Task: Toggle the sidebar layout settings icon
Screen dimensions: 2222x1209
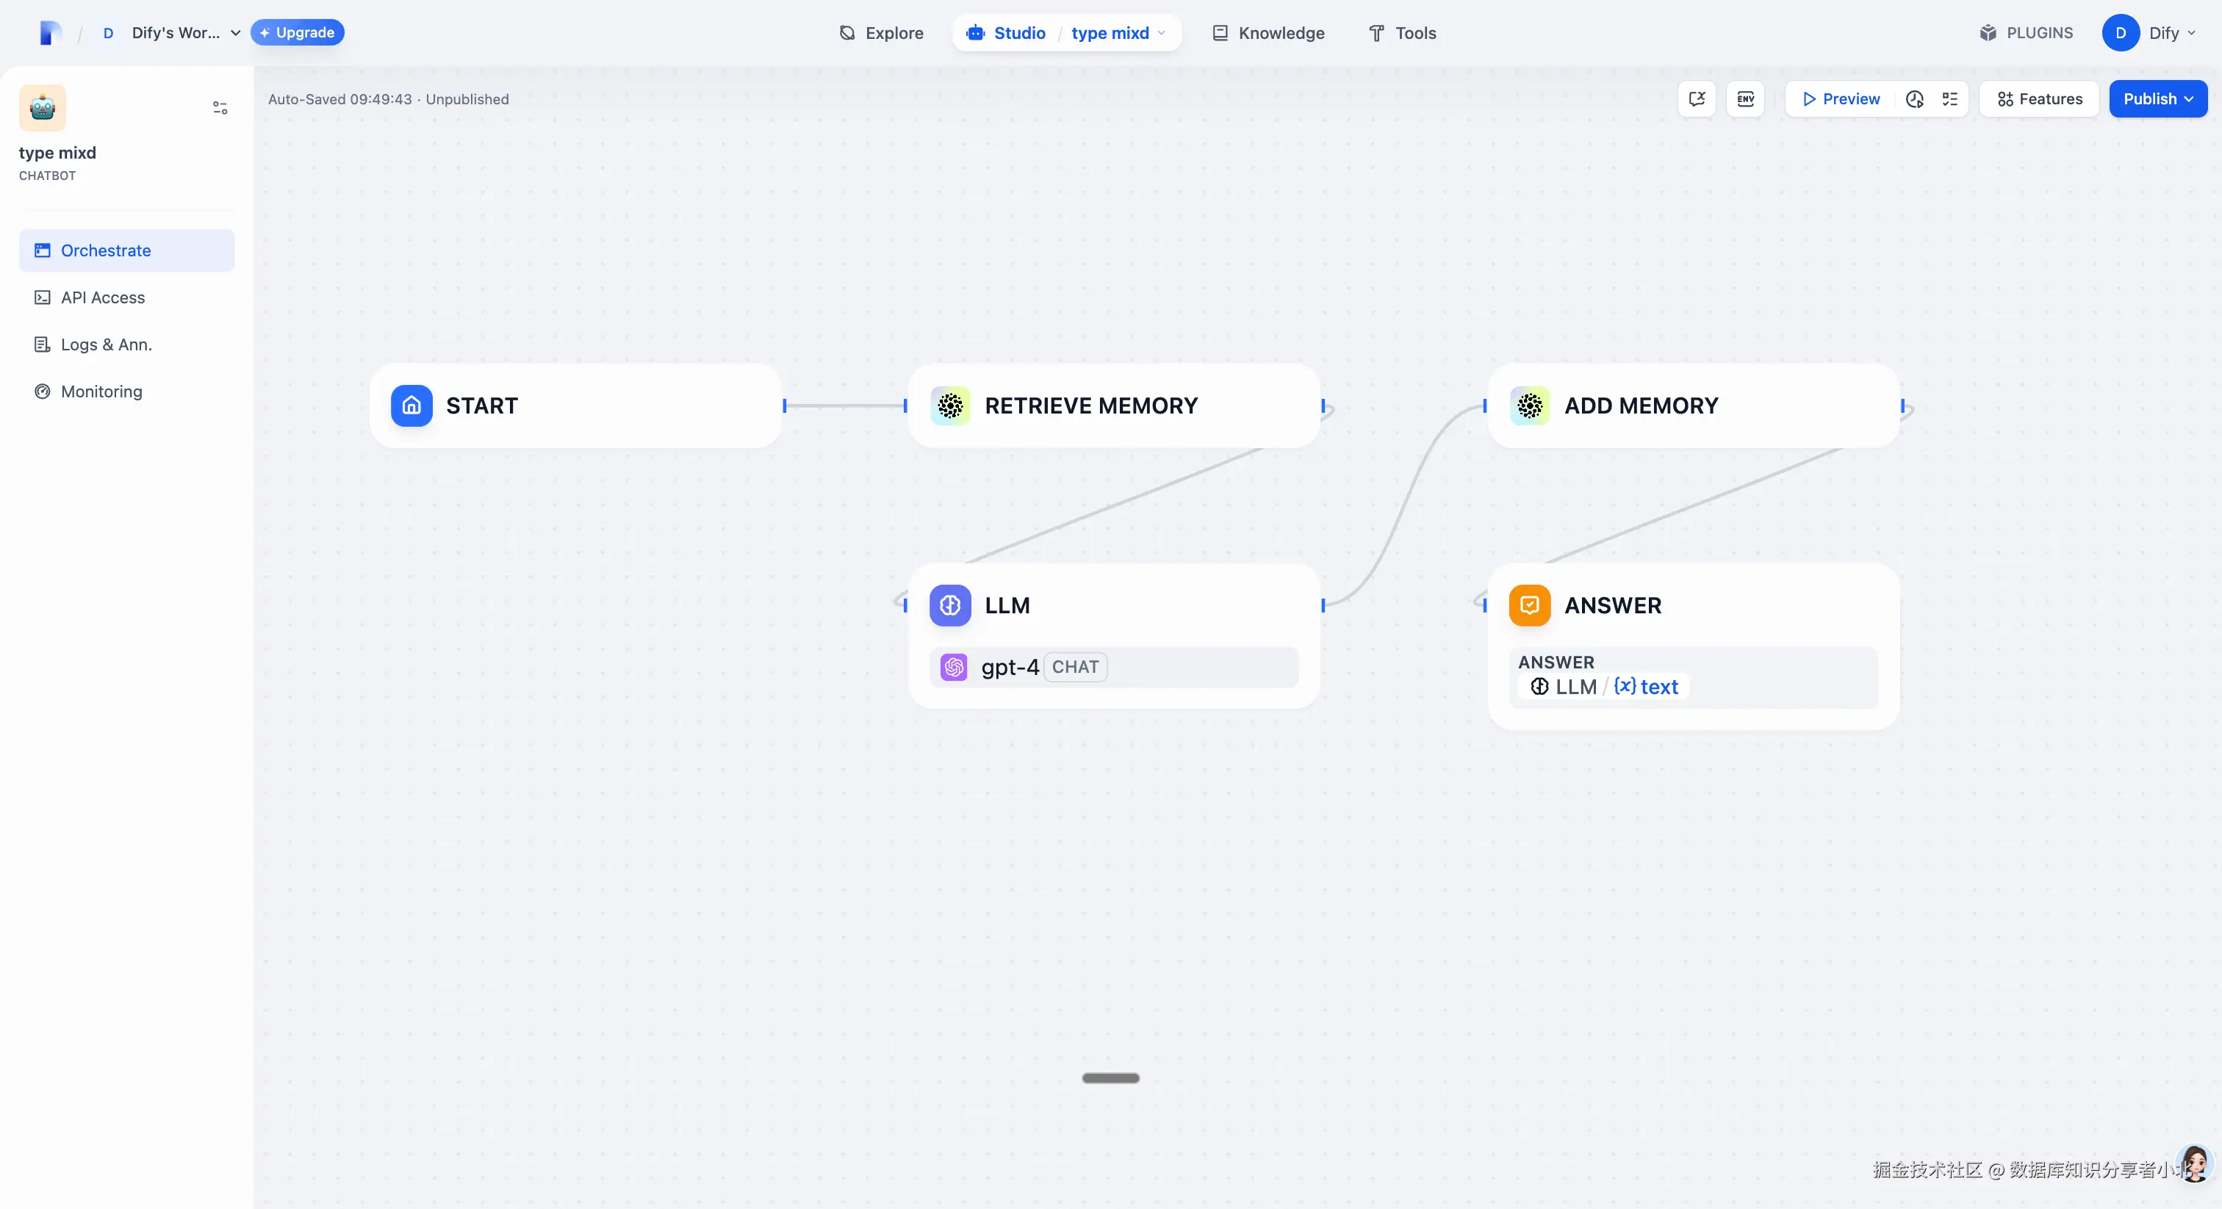Action: pyautogui.click(x=220, y=108)
